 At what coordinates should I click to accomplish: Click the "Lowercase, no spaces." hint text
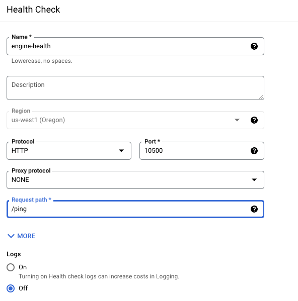click(42, 61)
